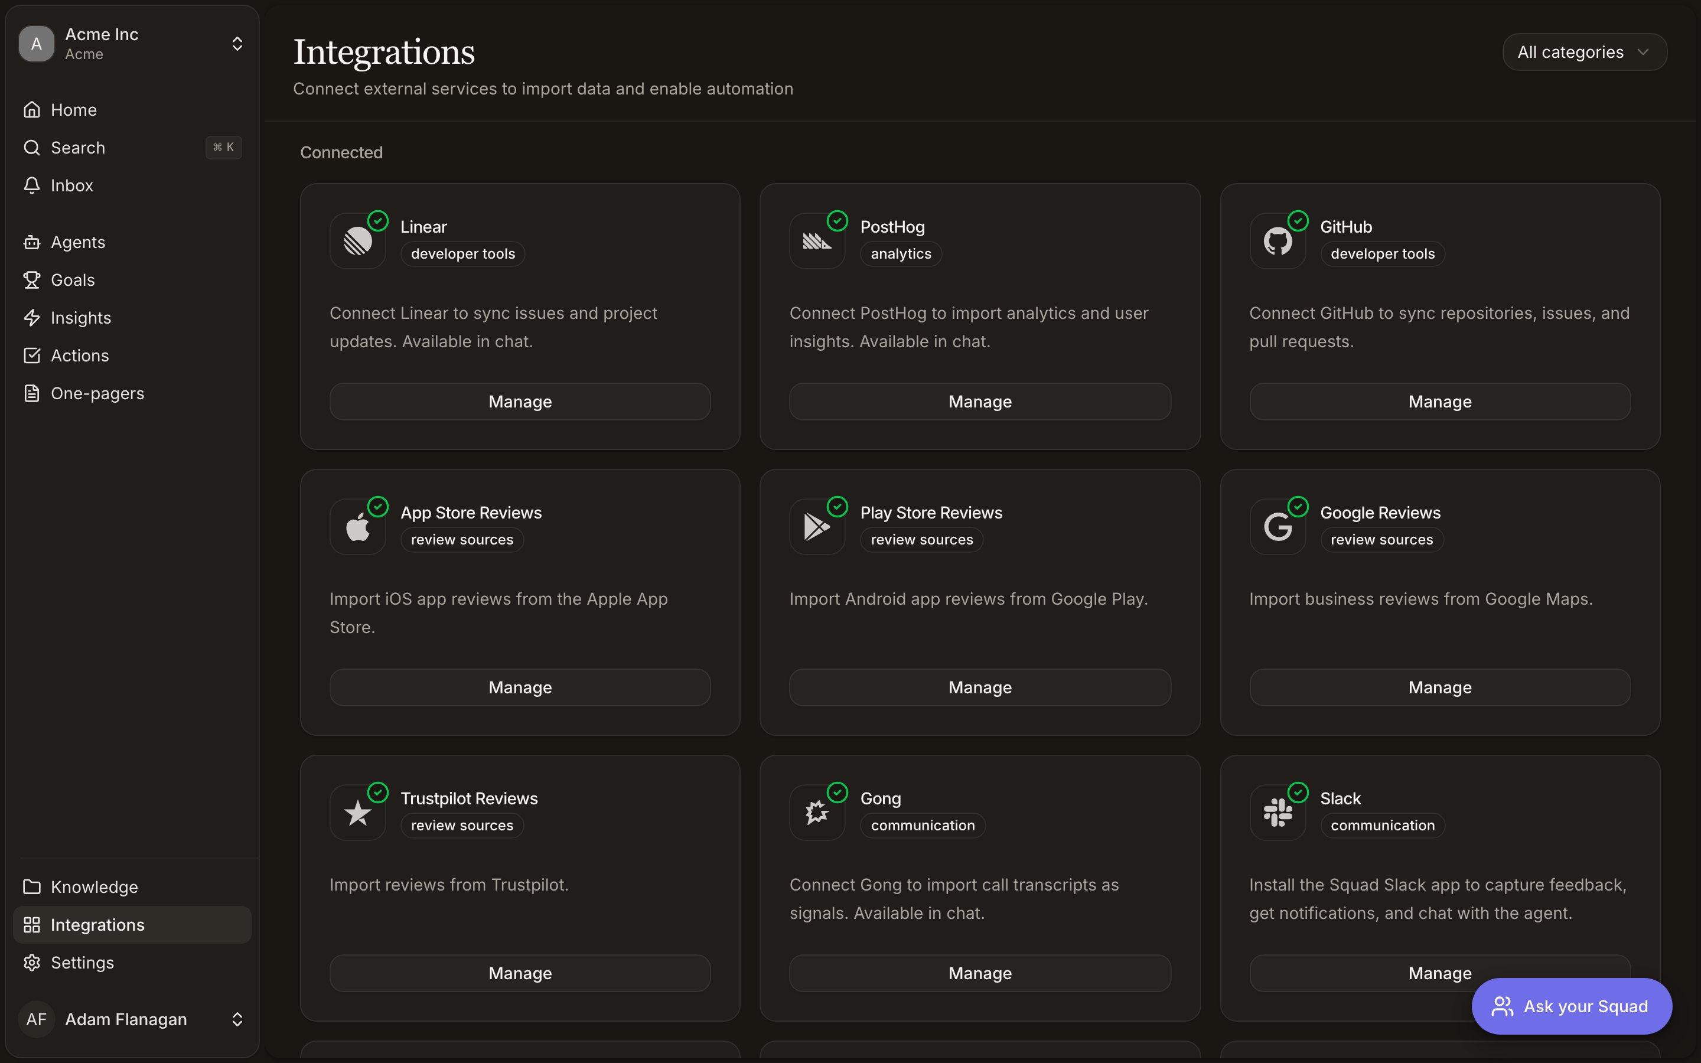Expand the Acme Inc workspace switcher

(x=237, y=44)
